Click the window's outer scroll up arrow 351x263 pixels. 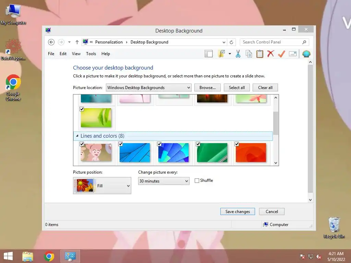coord(310,62)
